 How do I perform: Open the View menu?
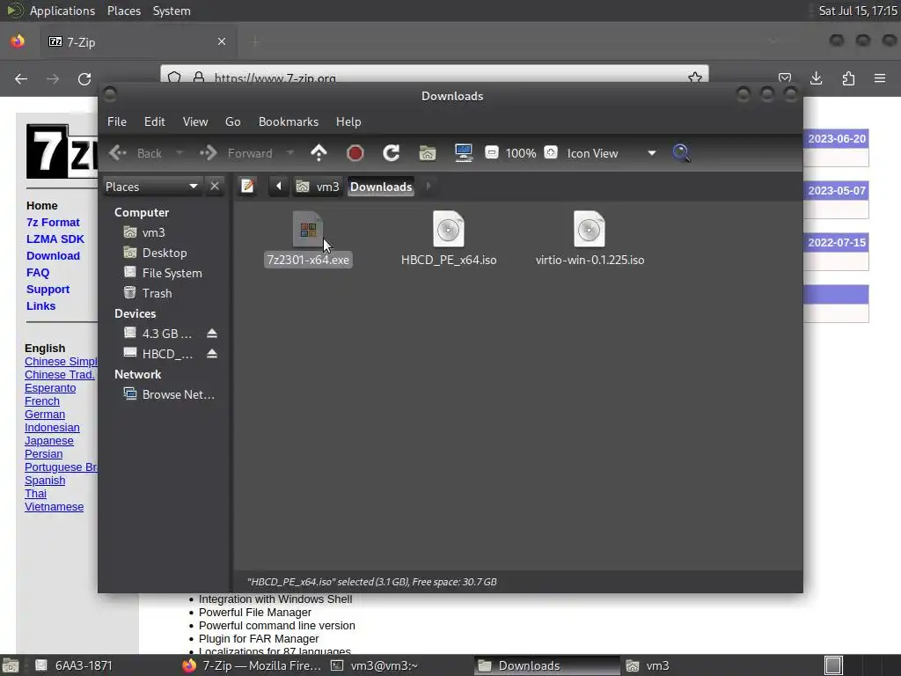tap(195, 121)
